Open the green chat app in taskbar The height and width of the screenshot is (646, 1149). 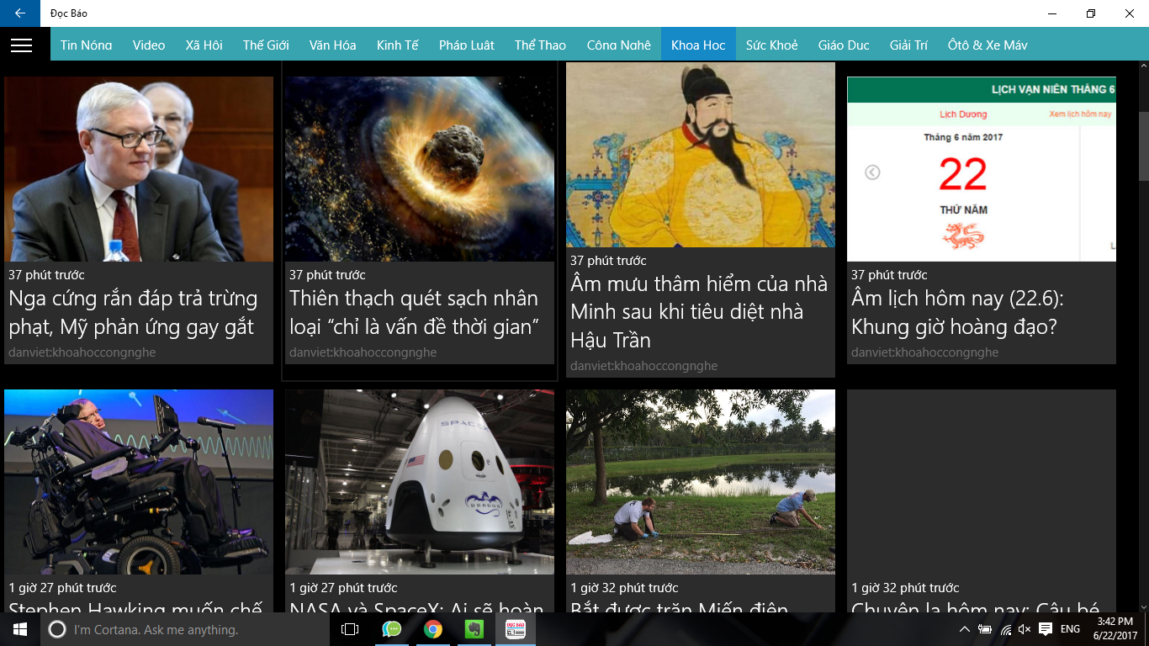point(392,629)
